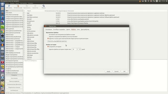Screen dimensions: 168x94
Task: Open the Правка menu
Action: pos(12,3)
